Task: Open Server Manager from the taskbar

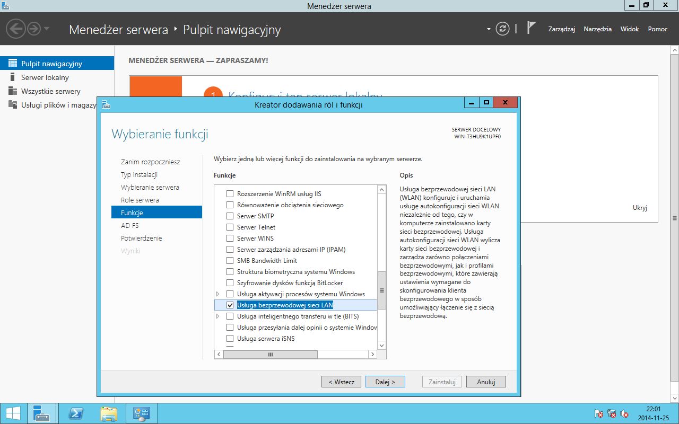Action: [41, 413]
